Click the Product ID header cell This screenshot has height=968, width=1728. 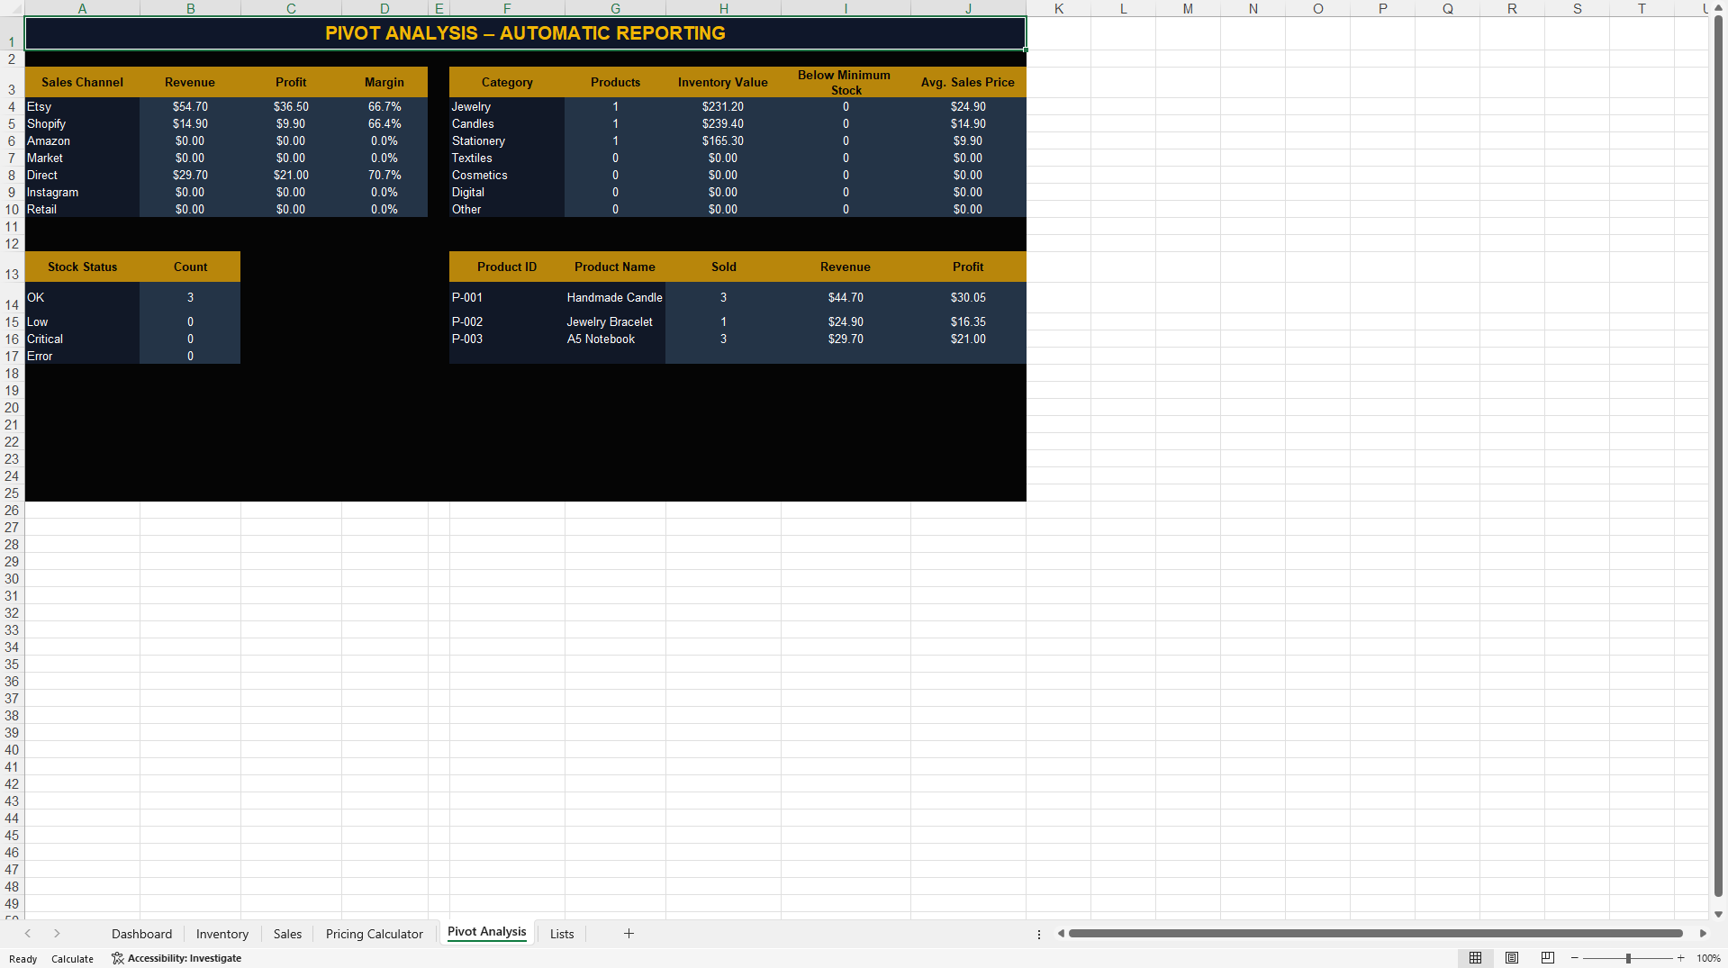click(507, 267)
